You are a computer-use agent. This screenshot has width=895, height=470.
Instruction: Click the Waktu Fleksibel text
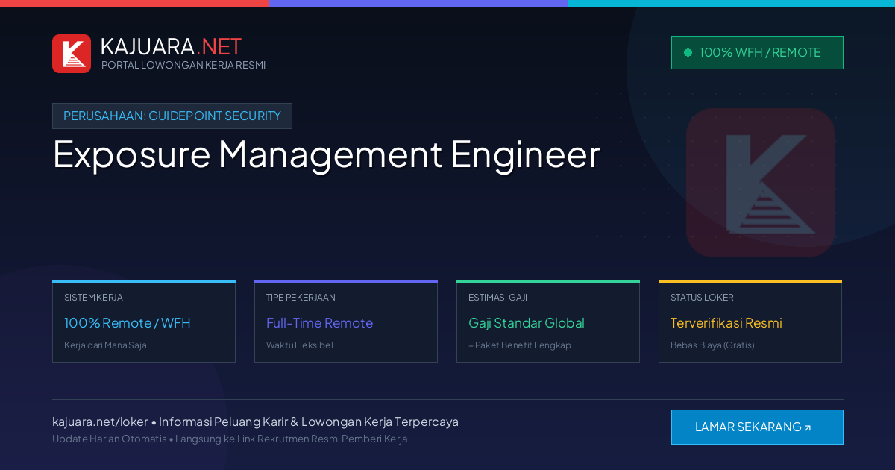tap(300, 345)
